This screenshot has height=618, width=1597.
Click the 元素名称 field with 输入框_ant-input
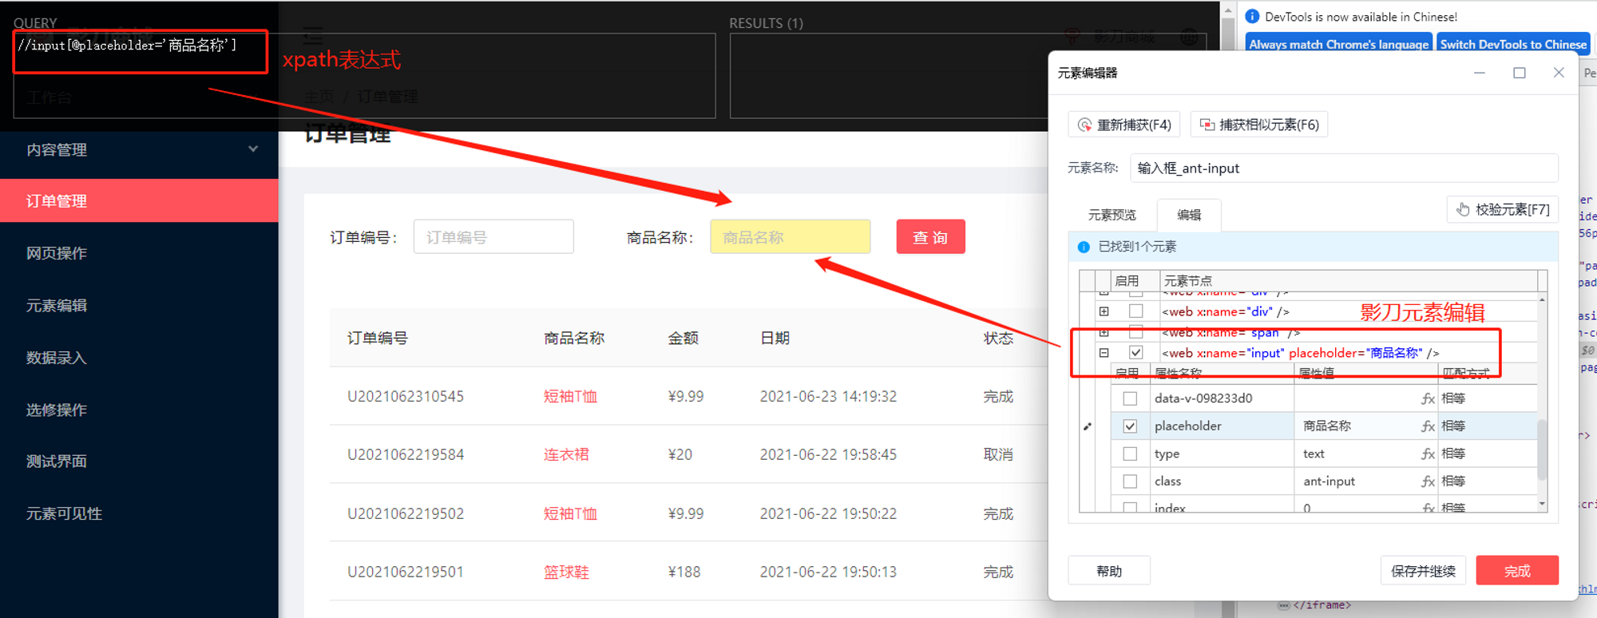click(1344, 168)
